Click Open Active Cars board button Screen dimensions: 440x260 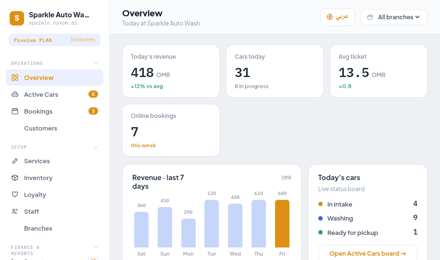point(367,253)
